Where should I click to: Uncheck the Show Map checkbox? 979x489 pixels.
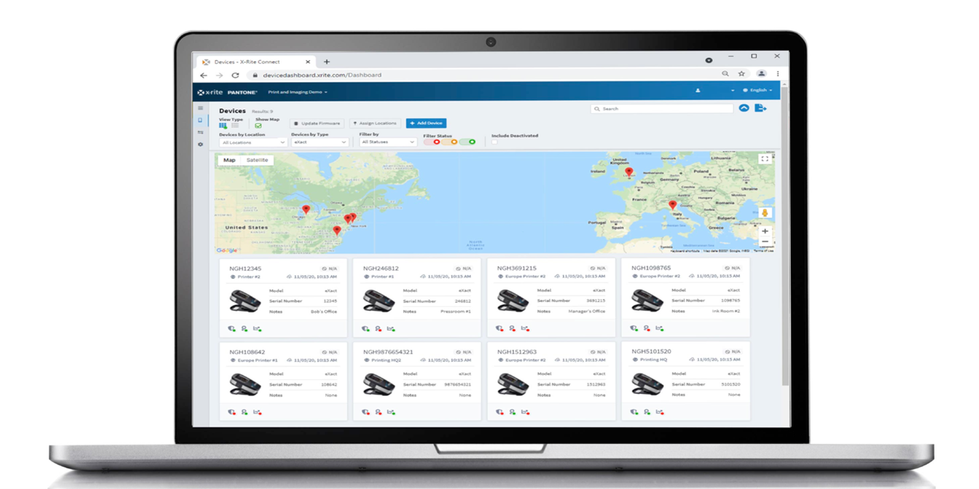tap(257, 125)
